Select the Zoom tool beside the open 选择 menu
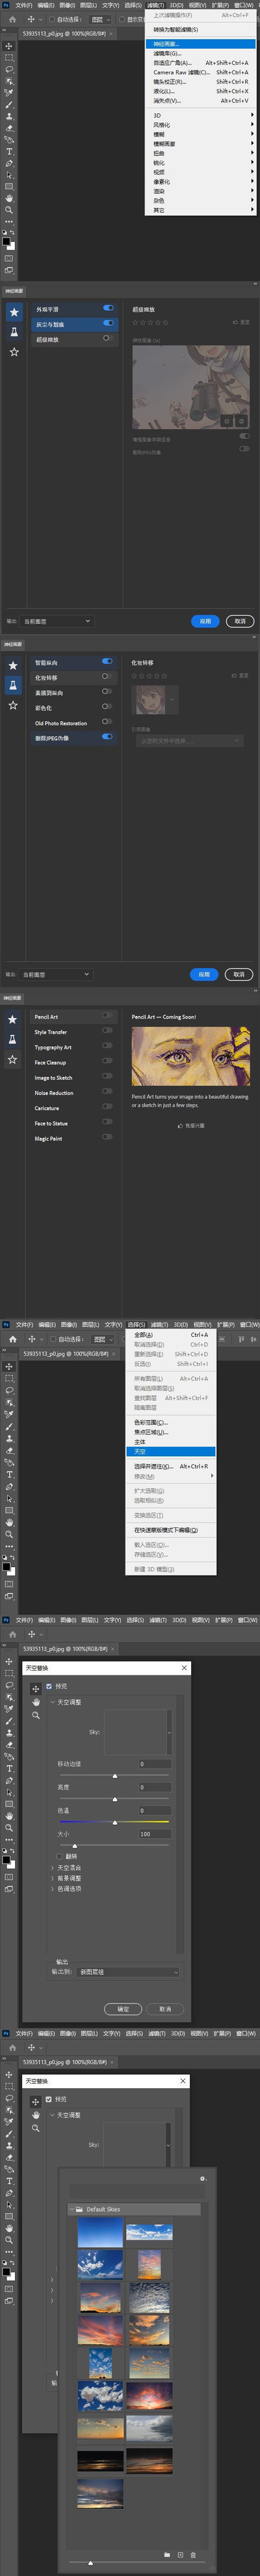 (9, 1534)
